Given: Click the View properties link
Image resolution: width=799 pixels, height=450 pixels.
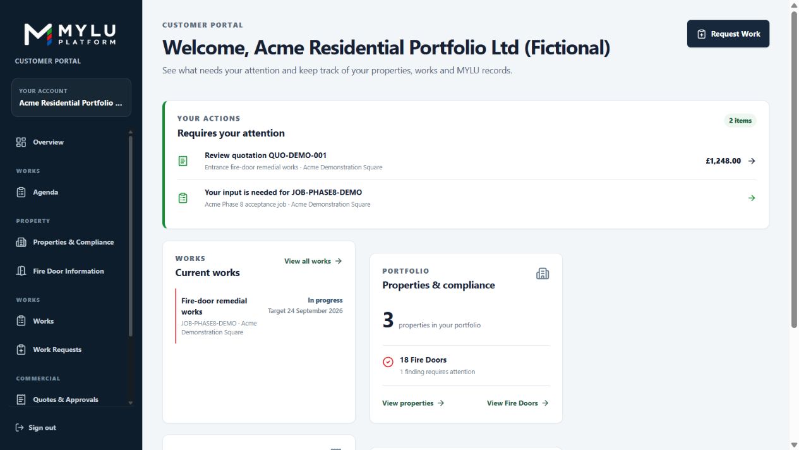Looking at the screenshot, I should (413, 403).
